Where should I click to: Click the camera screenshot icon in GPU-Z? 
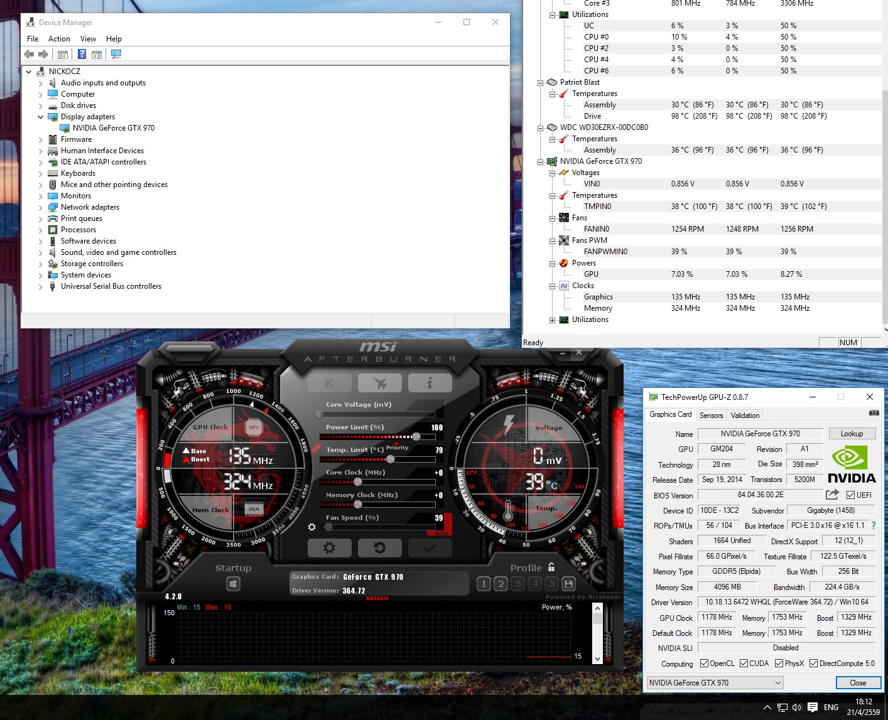click(874, 413)
